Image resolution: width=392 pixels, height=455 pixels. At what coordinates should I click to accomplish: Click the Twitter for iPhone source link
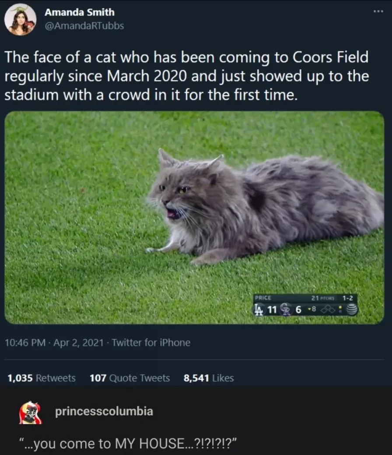point(151,343)
